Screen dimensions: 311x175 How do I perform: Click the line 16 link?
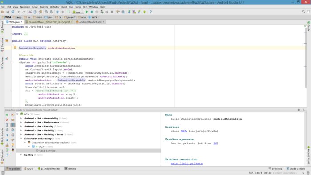[x=215, y=143]
